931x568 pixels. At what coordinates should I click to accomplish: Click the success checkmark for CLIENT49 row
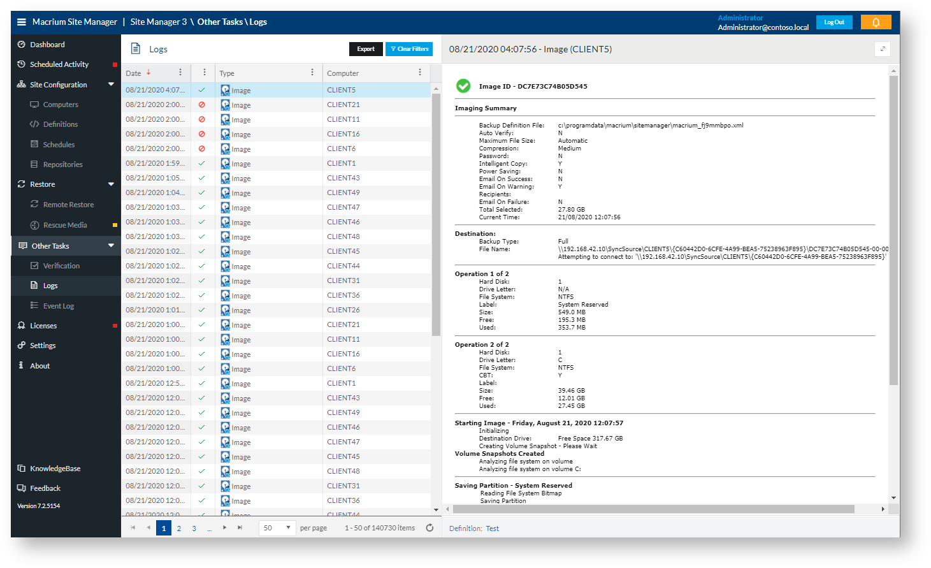202,193
